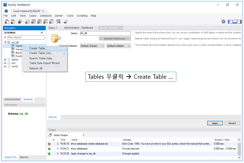Expand the world schema node
244x163 pixels.
pos(5,66)
